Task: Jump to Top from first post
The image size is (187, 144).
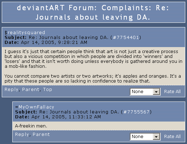Action: 47,90
